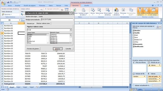Uncheck the Descuento field
163x91 pixels.
tap(134, 44)
